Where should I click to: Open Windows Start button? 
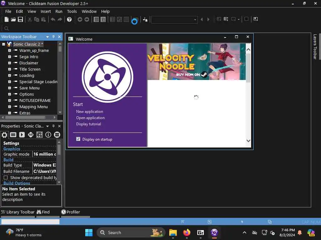click(89, 232)
